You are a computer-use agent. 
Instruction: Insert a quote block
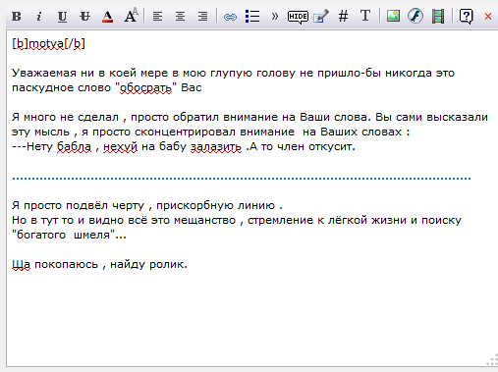click(x=275, y=16)
